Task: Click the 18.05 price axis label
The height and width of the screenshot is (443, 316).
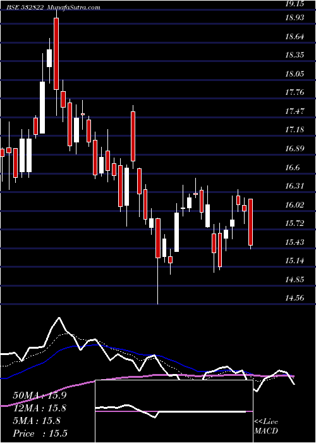Action: pos(295,74)
